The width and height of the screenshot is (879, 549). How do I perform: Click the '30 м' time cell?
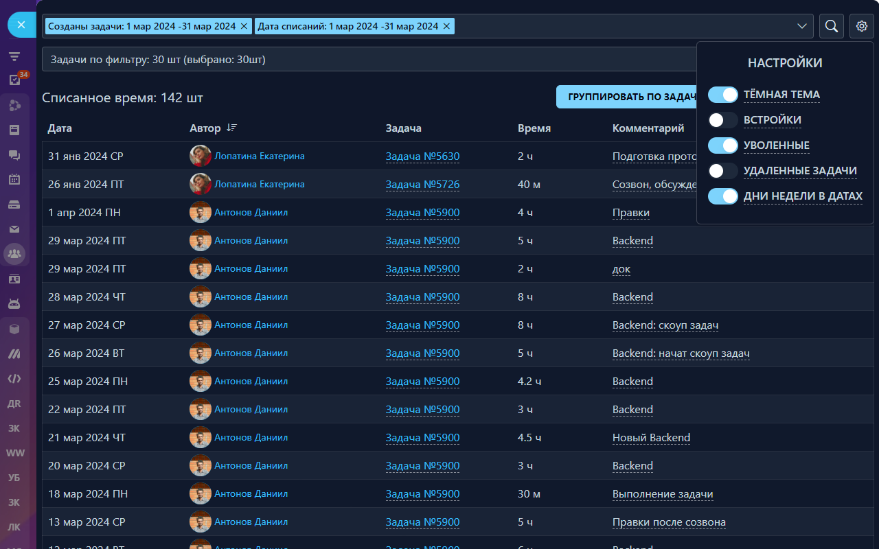[529, 494]
